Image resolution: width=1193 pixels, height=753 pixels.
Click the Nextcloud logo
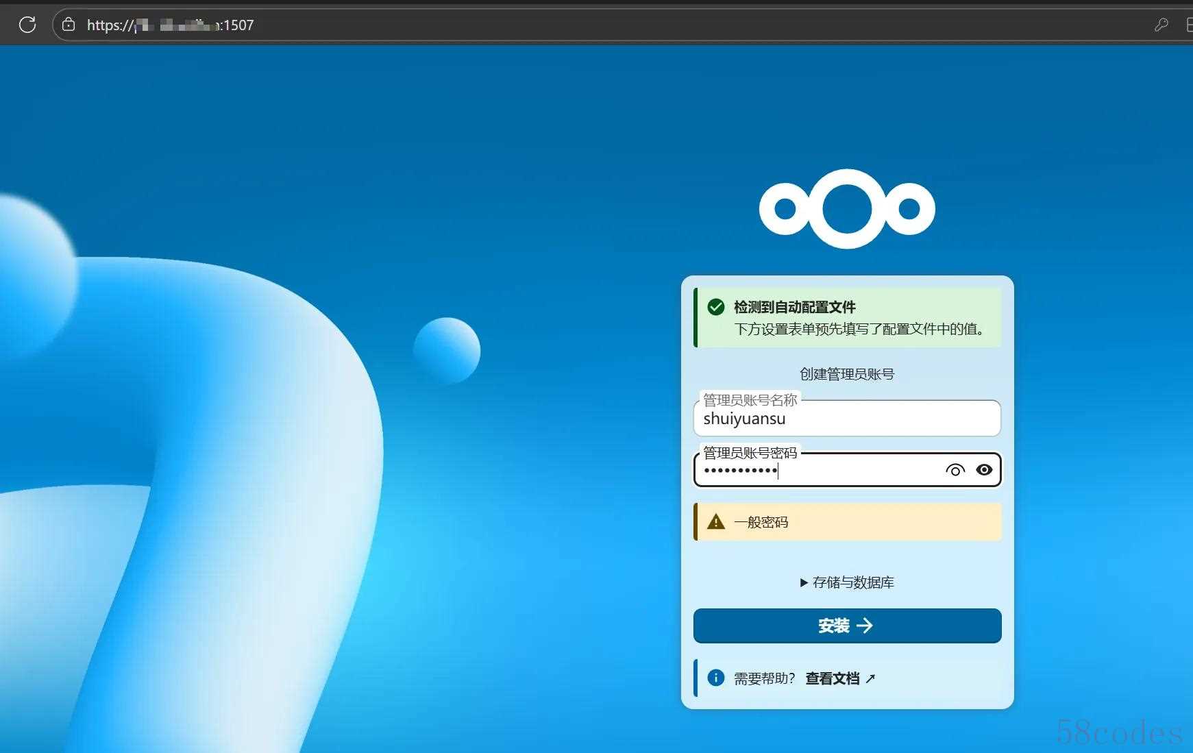pos(847,209)
